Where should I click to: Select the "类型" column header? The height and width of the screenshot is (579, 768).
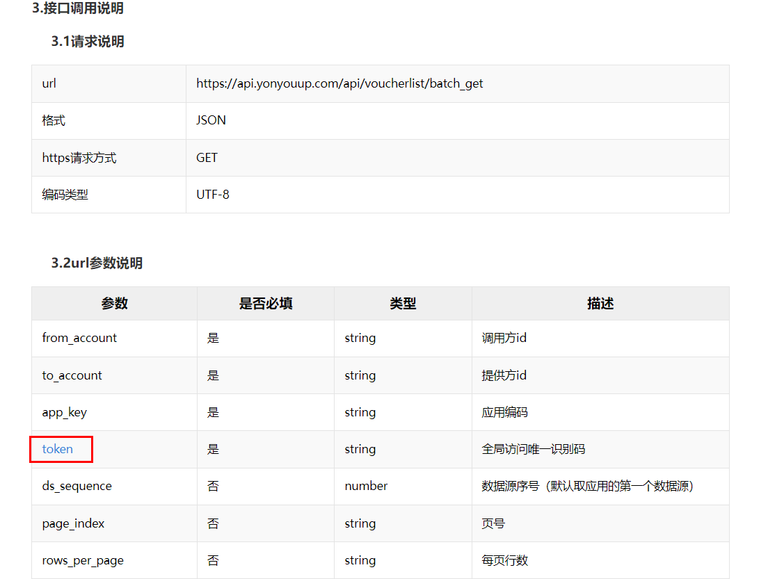coord(403,304)
